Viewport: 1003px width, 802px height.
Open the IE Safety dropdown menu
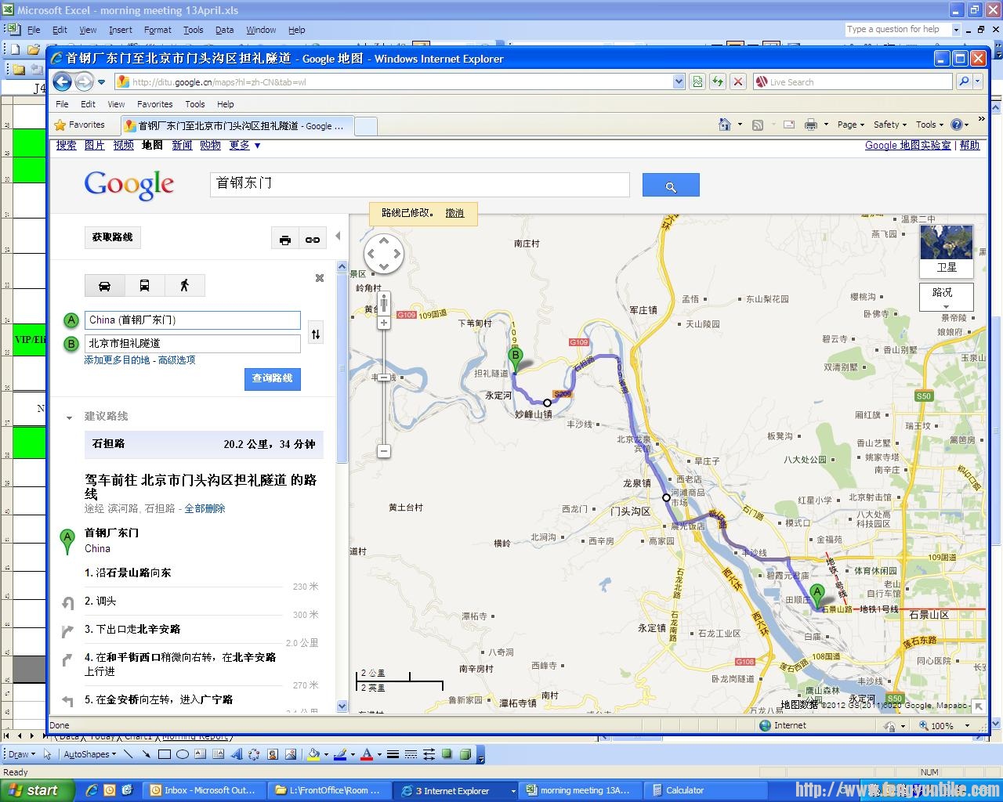coord(889,125)
